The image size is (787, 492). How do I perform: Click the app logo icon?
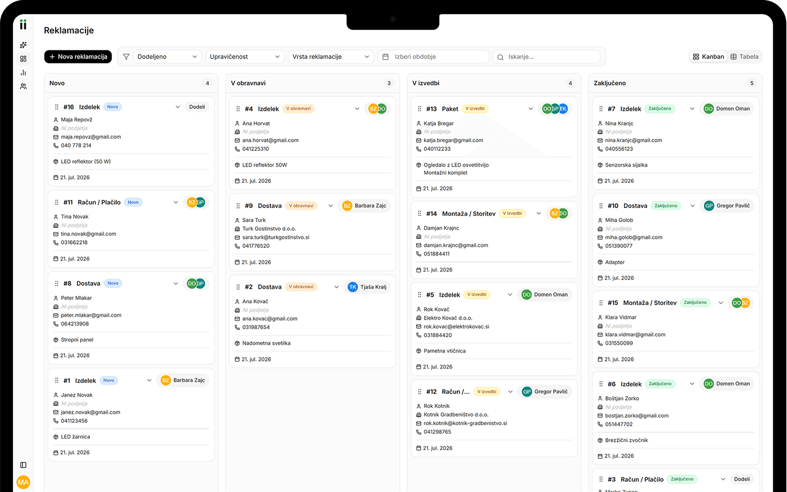click(23, 25)
